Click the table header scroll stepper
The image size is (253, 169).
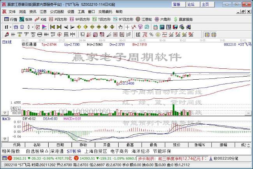248,145
